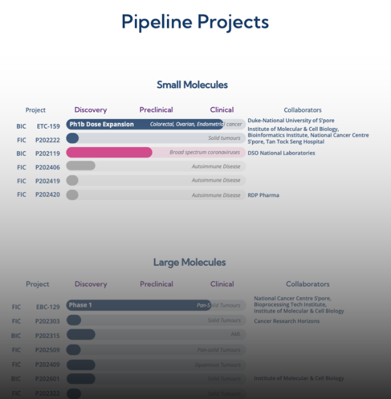
Task: Select the pink P202119 coronavirus progress bar
Action: click(x=109, y=153)
